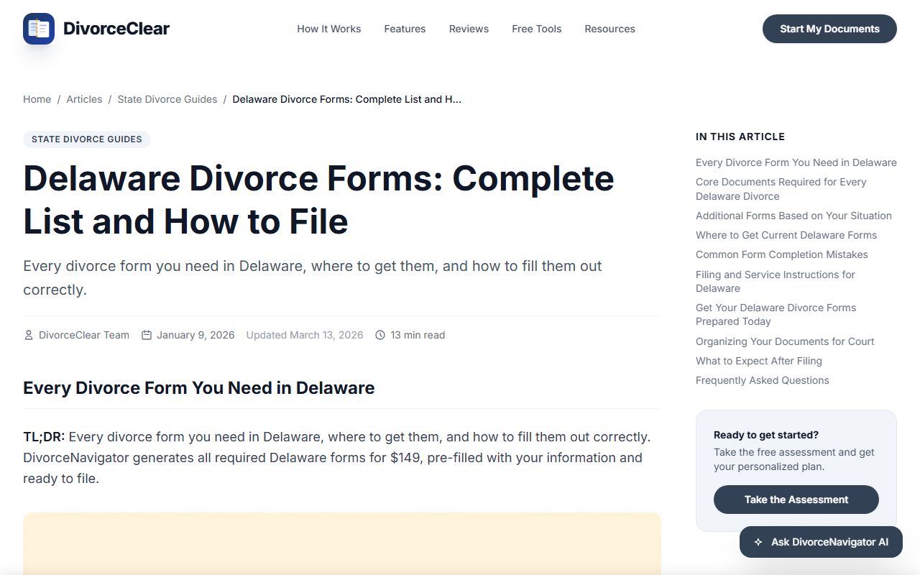Click the STATE DIVORCE GUIDES category tag
Viewport: 920px width, 575px height.
87,139
